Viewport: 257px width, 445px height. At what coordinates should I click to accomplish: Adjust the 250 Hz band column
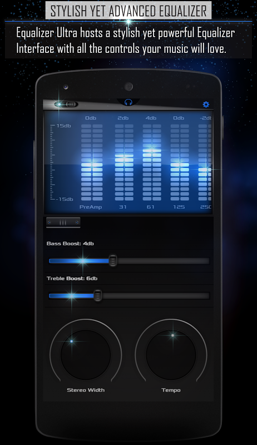point(205,162)
